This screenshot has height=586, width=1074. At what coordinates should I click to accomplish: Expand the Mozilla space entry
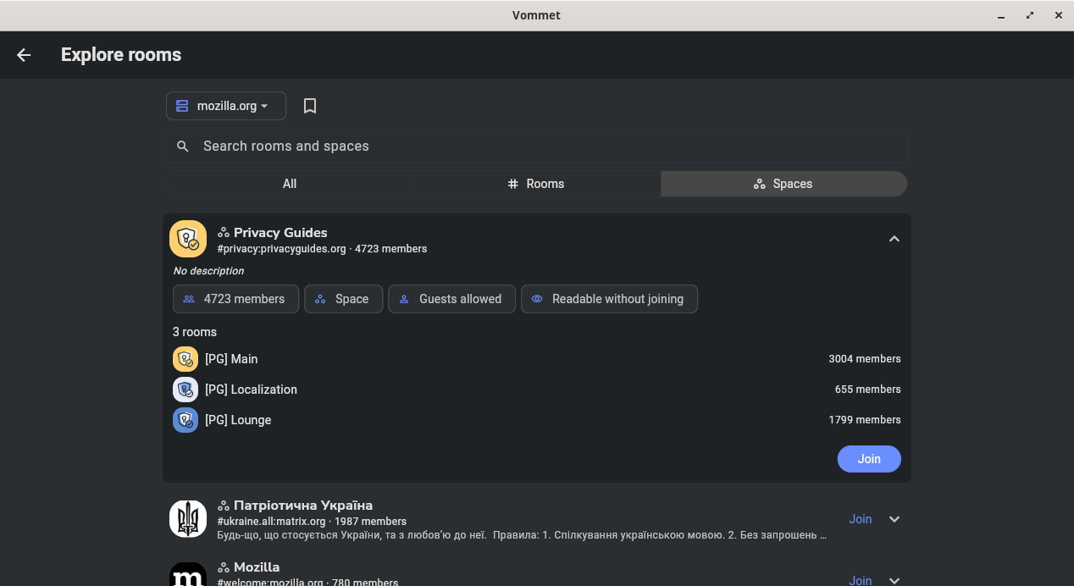[894, 580]
